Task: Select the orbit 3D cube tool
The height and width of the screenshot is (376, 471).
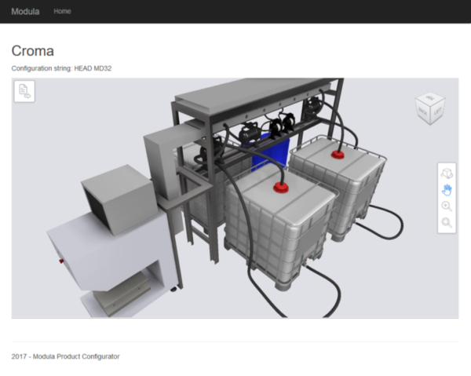Action: (447, 173)
